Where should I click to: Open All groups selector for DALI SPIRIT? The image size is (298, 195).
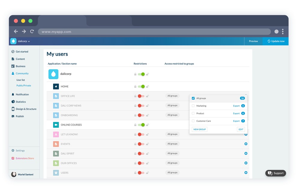[172, 153]
